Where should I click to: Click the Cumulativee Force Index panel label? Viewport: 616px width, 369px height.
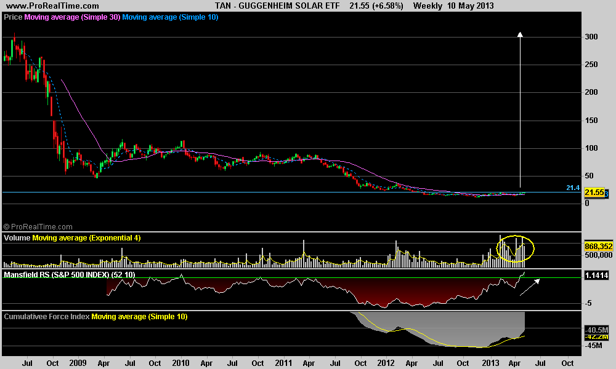(x=47, y=317)
